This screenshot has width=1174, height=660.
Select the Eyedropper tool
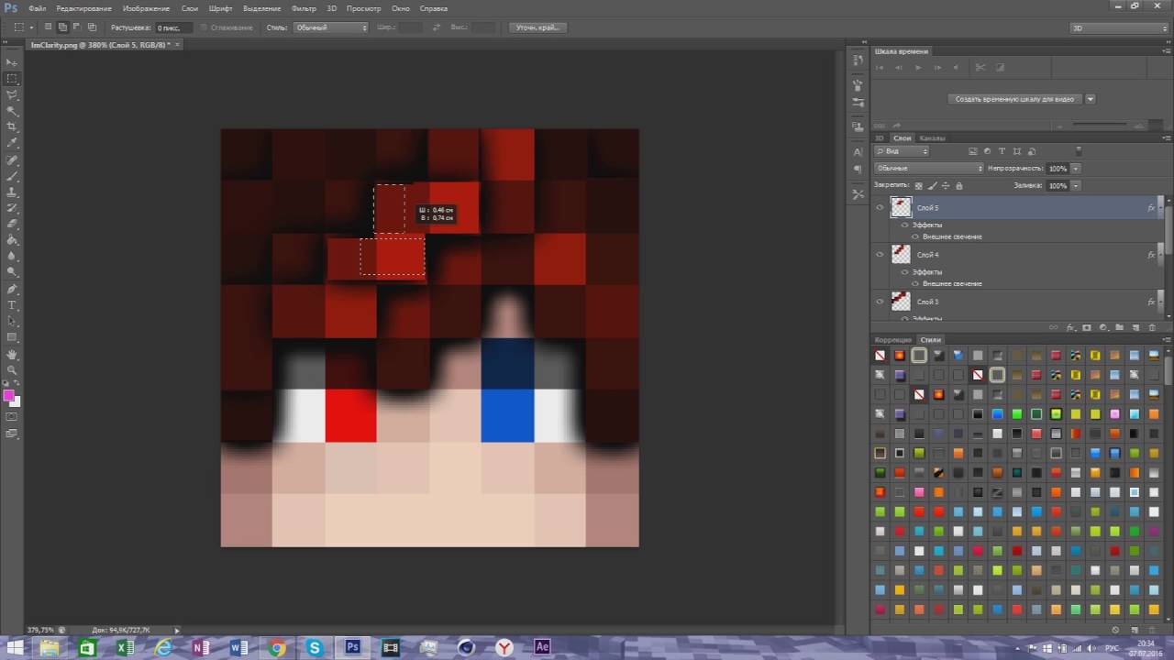[x=13, y=143]
